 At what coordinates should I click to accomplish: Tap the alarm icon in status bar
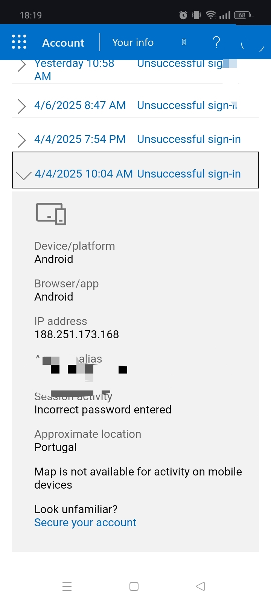(x=183, y=15)
